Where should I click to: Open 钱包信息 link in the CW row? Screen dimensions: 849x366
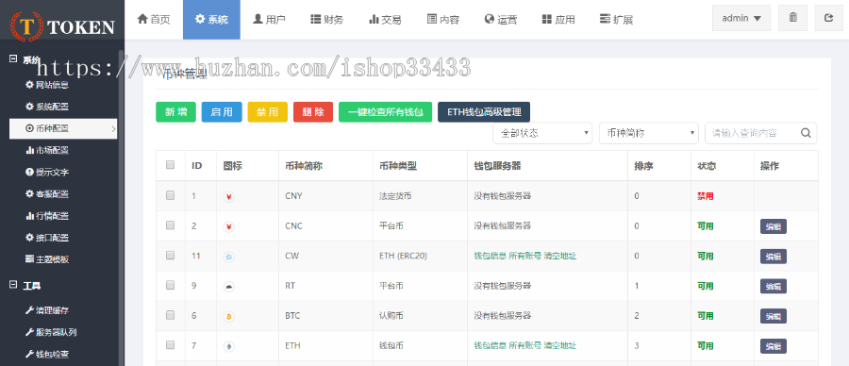coord(490,256)
